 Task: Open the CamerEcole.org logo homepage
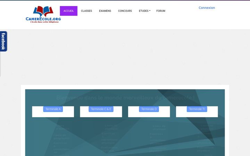(43, 14)
